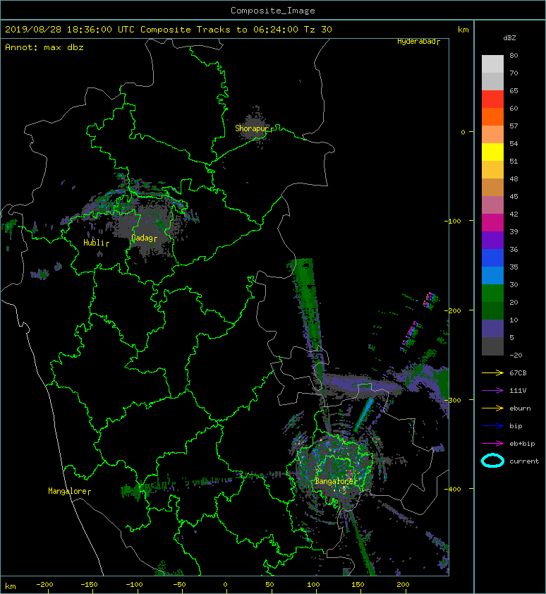The image size is (546, 594).
Task: Choose the bright yellow 51–54 dBZ swatch
Action: [492, 152]
